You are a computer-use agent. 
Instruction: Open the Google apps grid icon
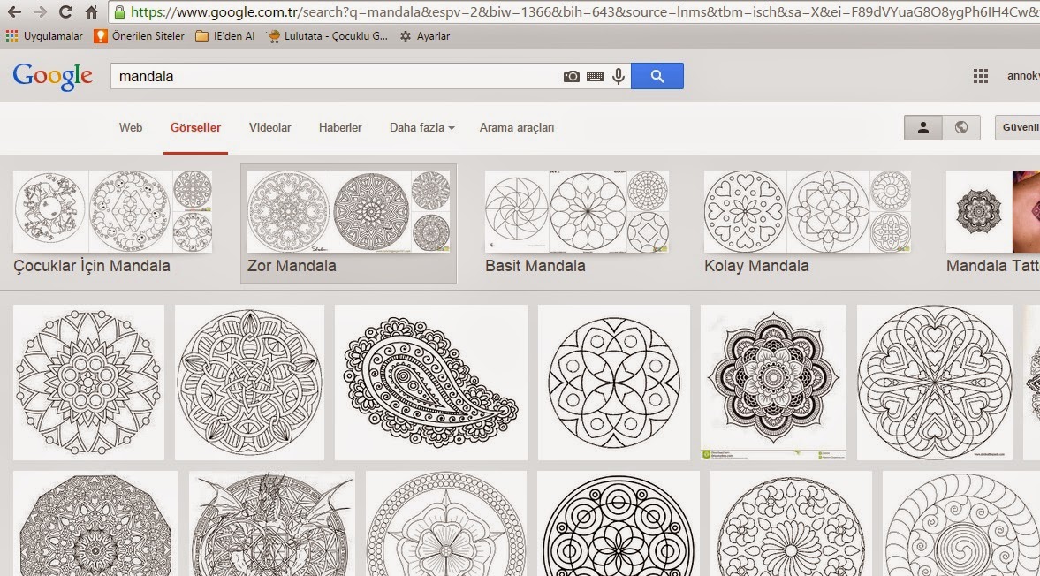tap(980, 76)
